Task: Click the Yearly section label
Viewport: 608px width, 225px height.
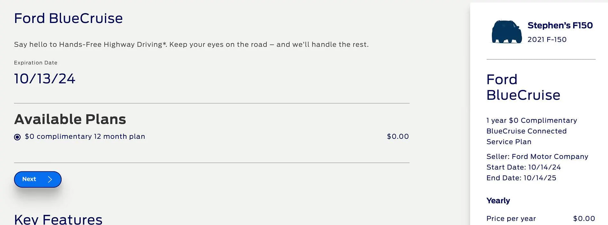Action: click(498, 201)
